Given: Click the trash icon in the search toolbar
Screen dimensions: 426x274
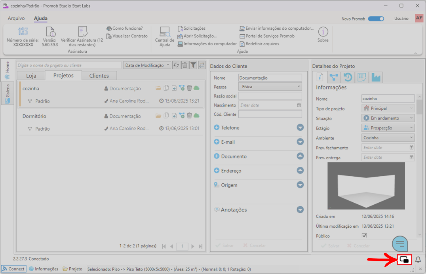Looking at the screenshot, I should (185, 65).
